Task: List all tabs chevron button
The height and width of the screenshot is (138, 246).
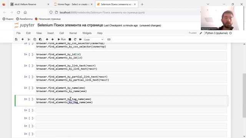Action: coord(208,4)
